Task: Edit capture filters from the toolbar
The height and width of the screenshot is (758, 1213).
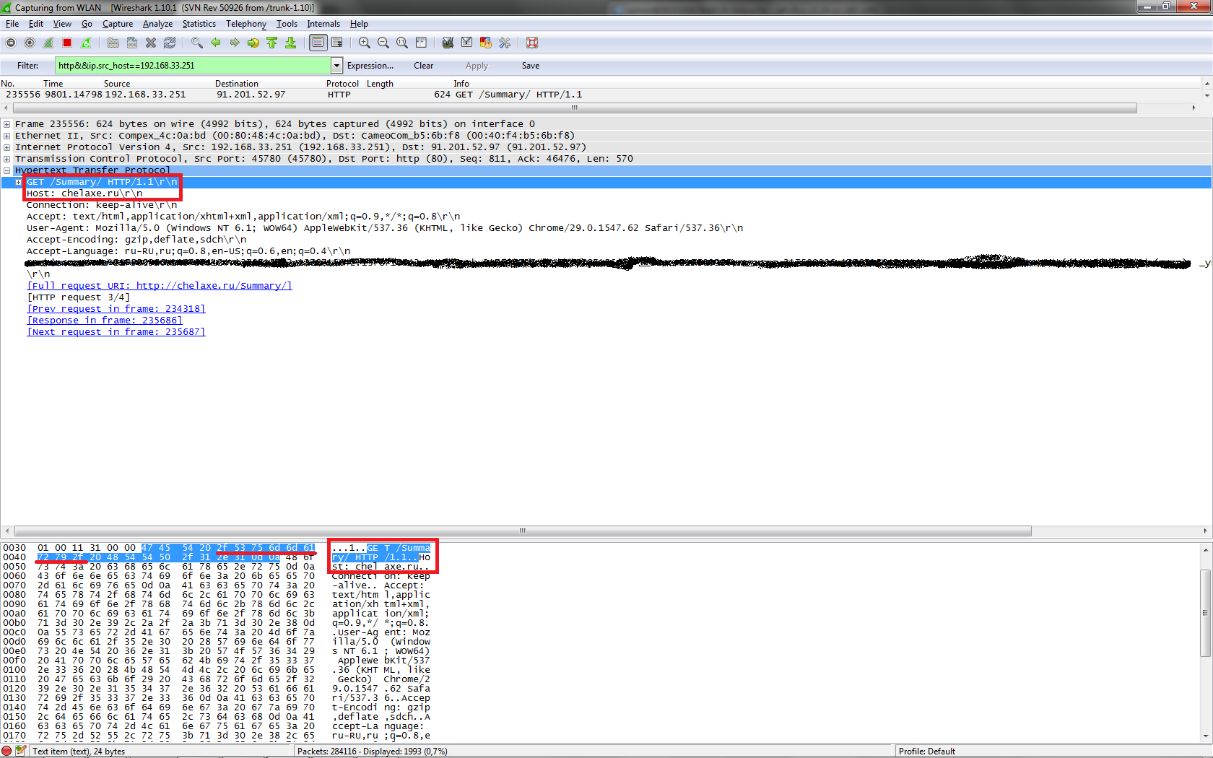Action: coord(448,43)
